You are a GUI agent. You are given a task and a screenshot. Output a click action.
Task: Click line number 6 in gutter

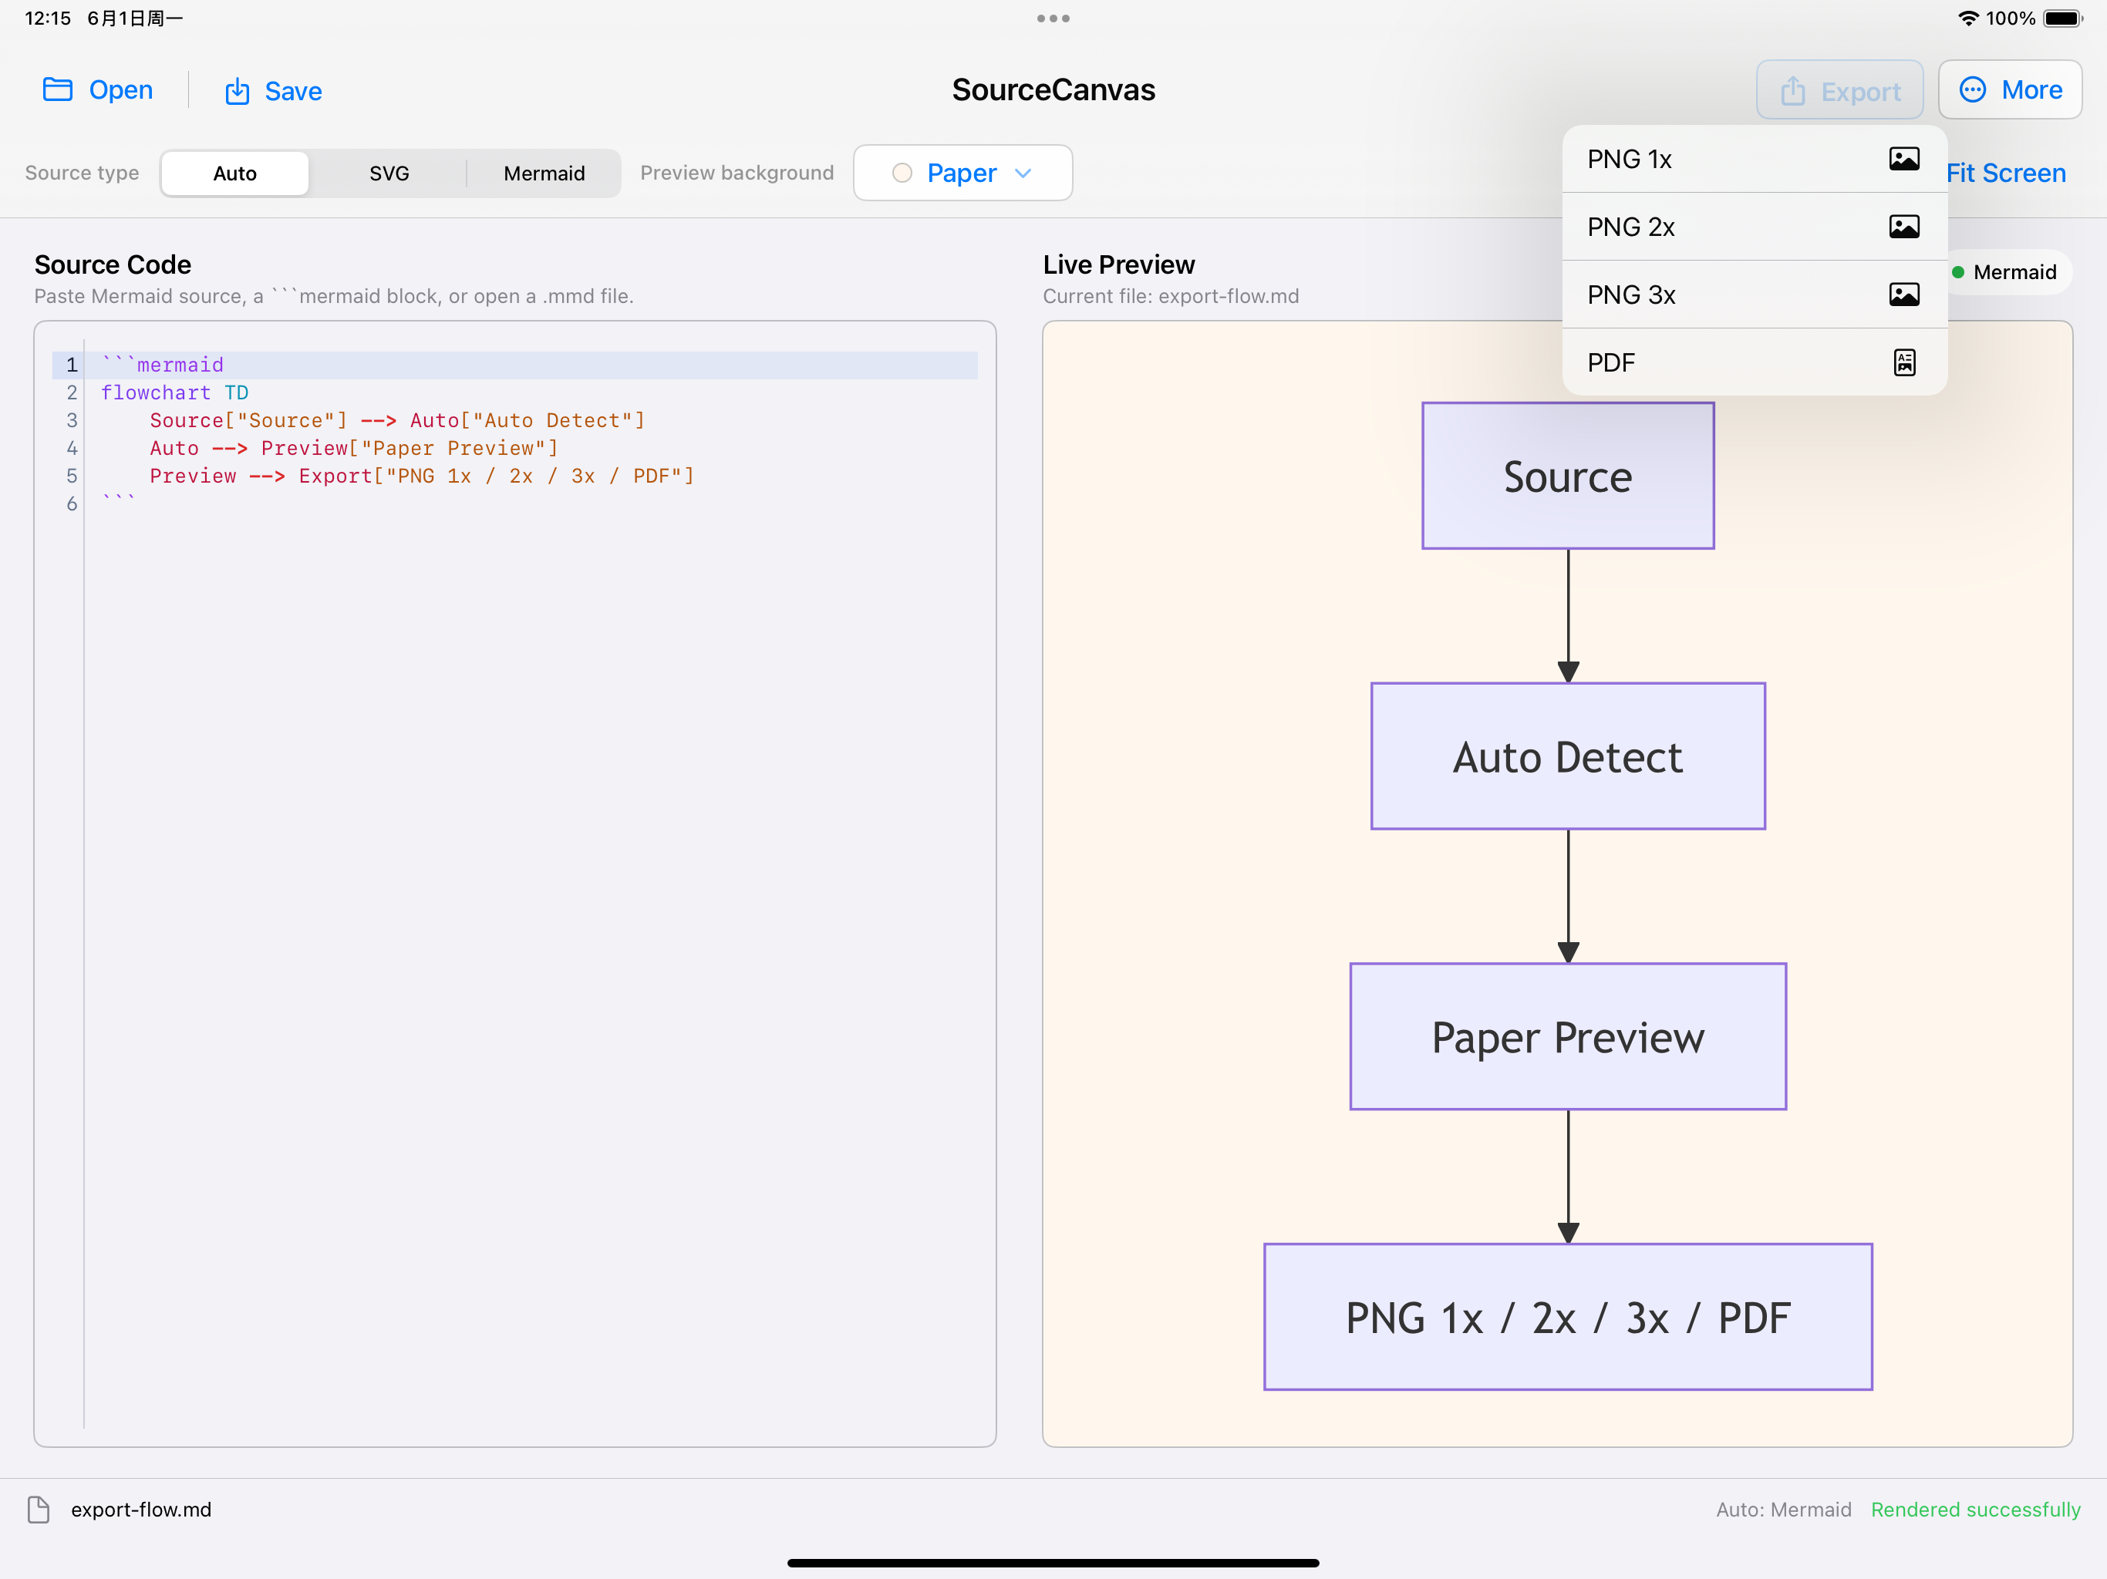72,503
